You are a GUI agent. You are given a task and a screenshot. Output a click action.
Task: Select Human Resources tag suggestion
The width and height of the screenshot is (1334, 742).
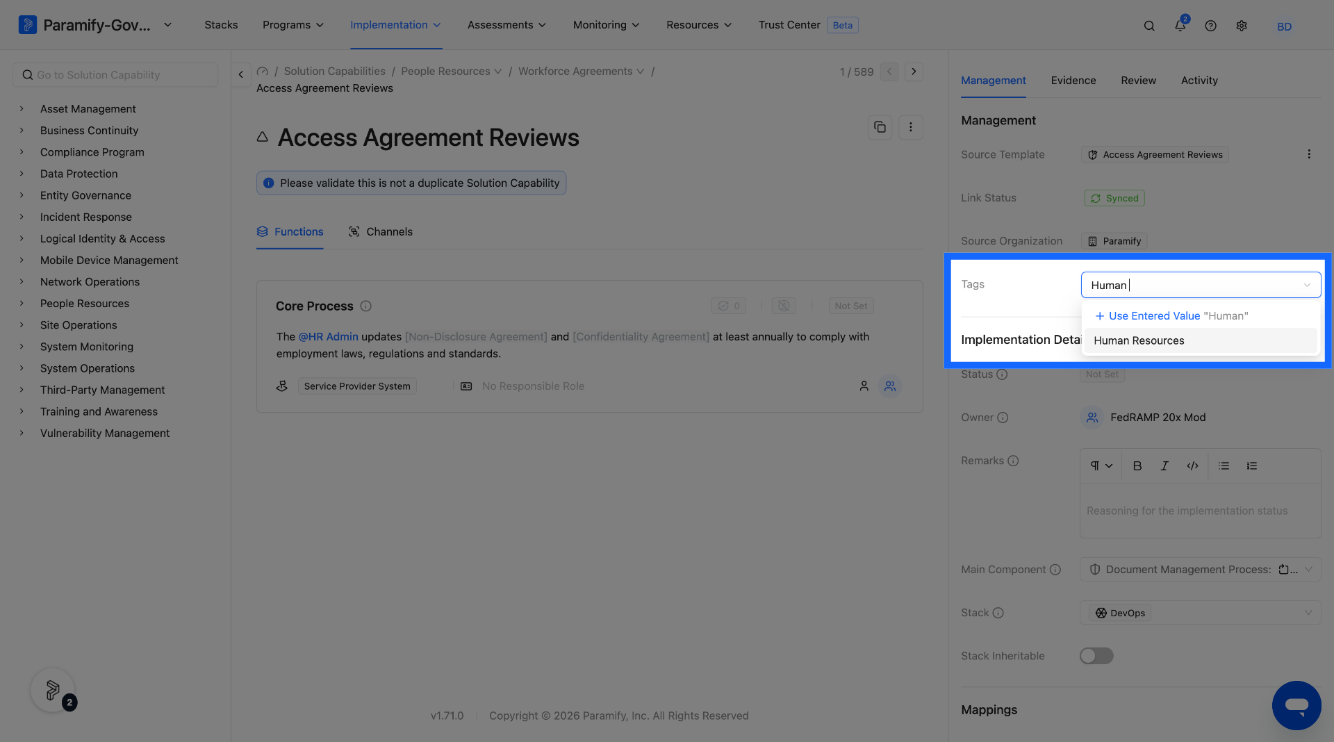(x=1200, y=340)
